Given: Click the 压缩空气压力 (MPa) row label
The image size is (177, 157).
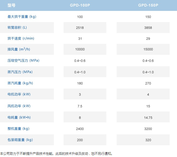Looking at the screenshot, I should pos(23,61).
